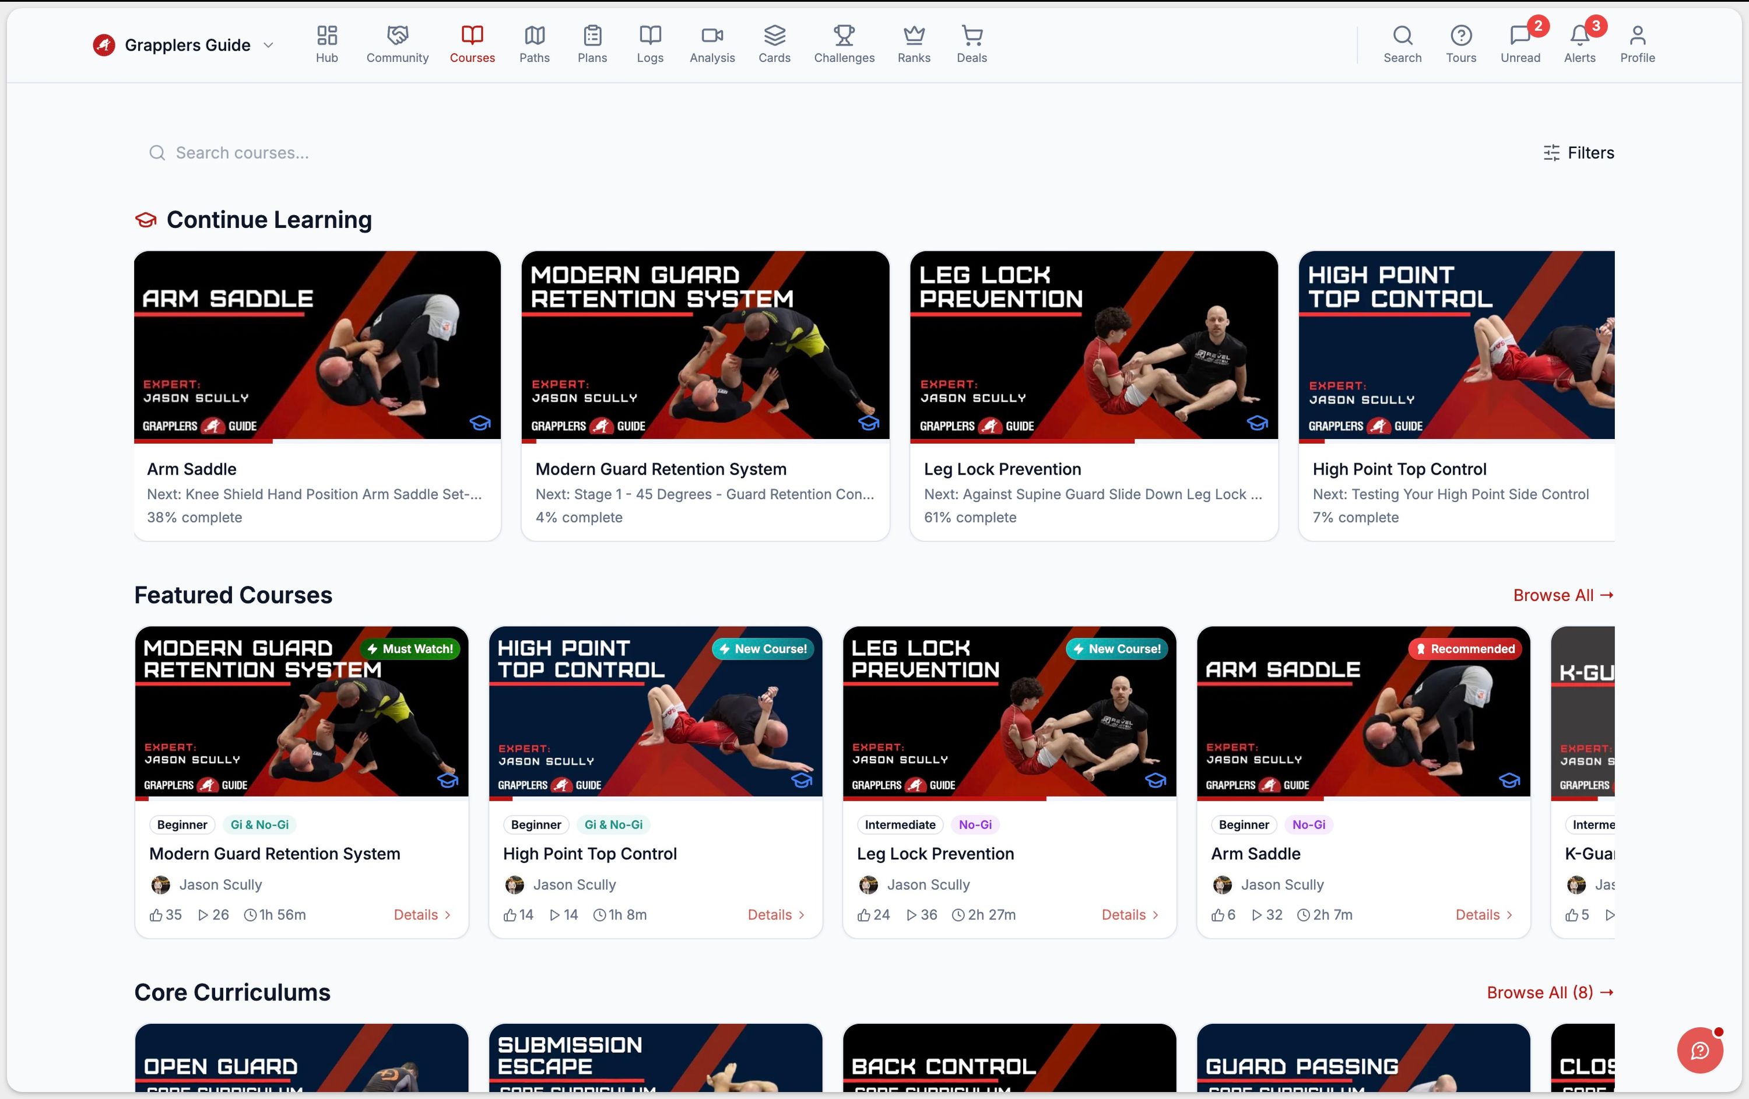Click graduation cap on featured High Point Top Control

[x=801, y=780]
